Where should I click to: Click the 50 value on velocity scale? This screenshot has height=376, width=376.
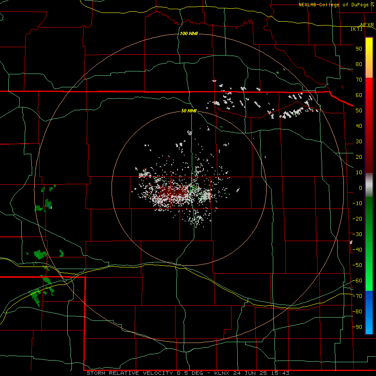(x=359, y=111)
